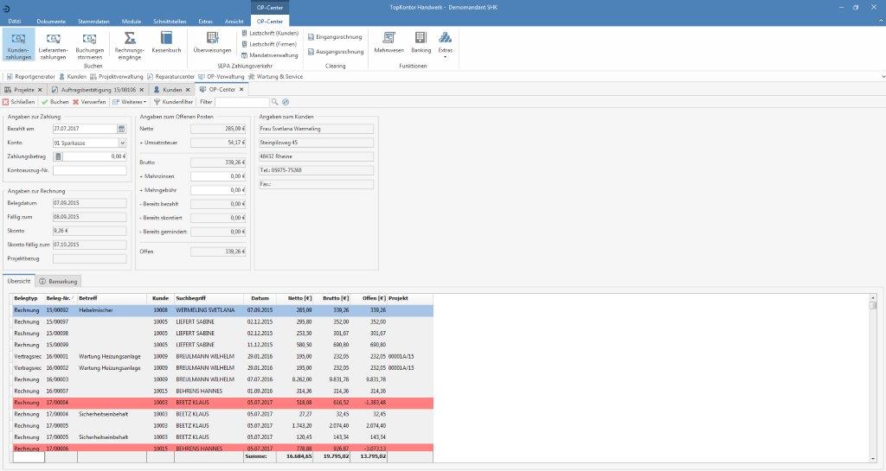Image resolution: width=886 pixels, height=471 pixels.
Task: Select the Übersicht tab
Action: click(x=19, y=281)
